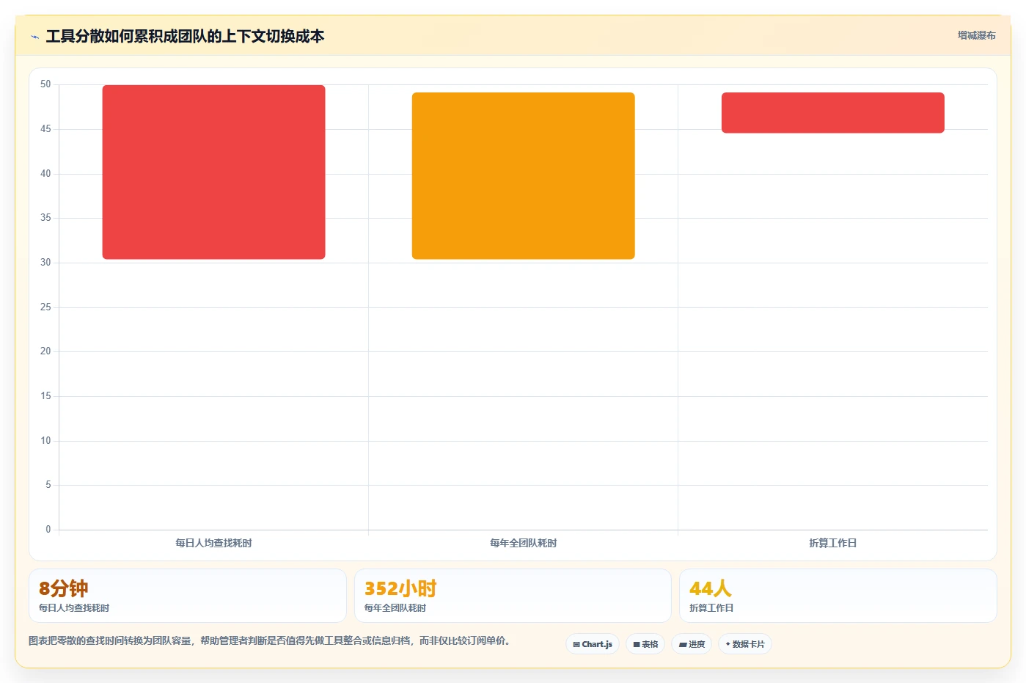Click the y-axis value 50

[x=45, y=84]
